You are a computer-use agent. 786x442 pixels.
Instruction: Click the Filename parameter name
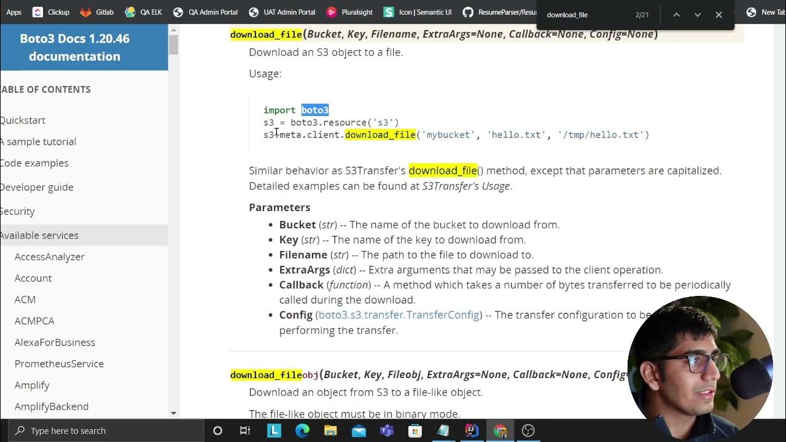pyautogui.click(x=303, y=255)
